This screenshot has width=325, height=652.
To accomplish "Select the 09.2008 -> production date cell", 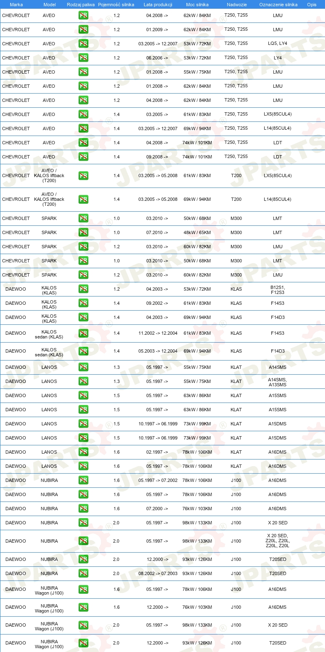I will point(157,157).
